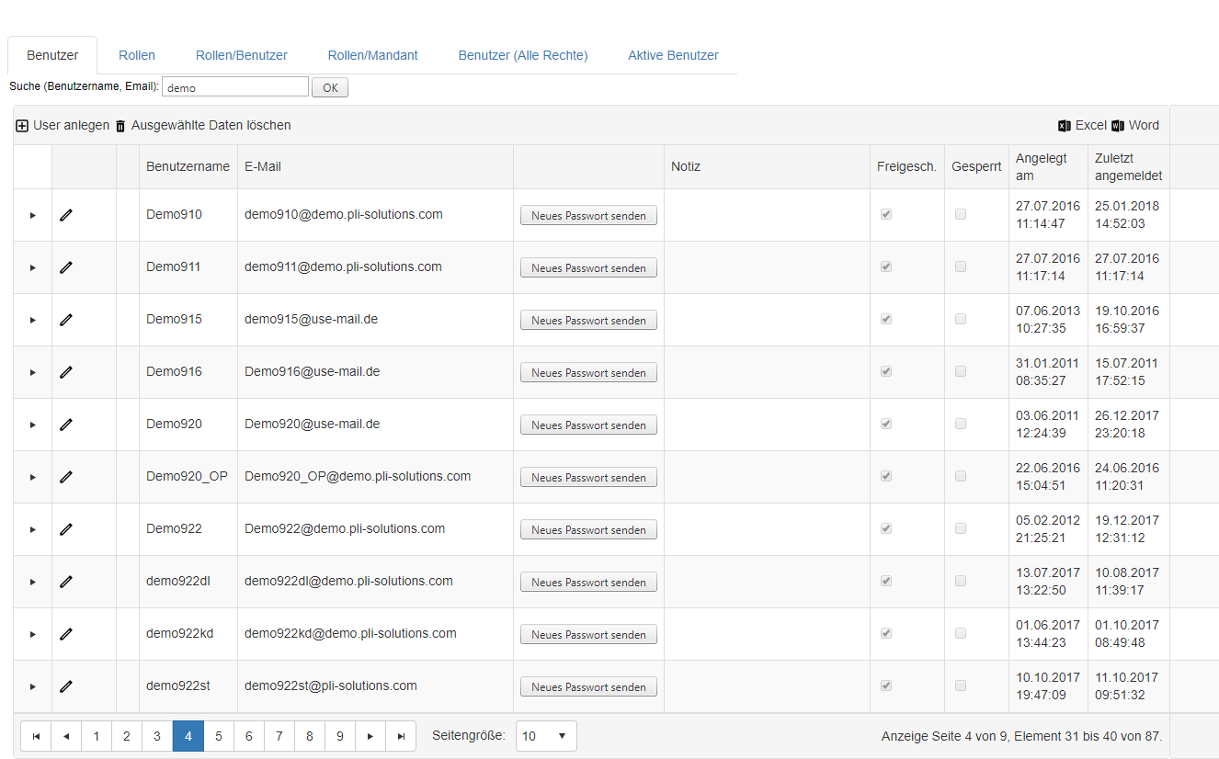
Task: Expand row details for demo922st
Action: tap(33, 686)
